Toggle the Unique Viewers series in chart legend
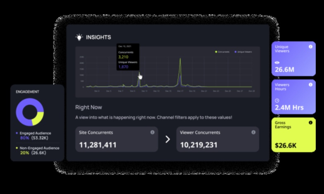The height and width of the screenshot is (194, 324). (x=243, y=52)
